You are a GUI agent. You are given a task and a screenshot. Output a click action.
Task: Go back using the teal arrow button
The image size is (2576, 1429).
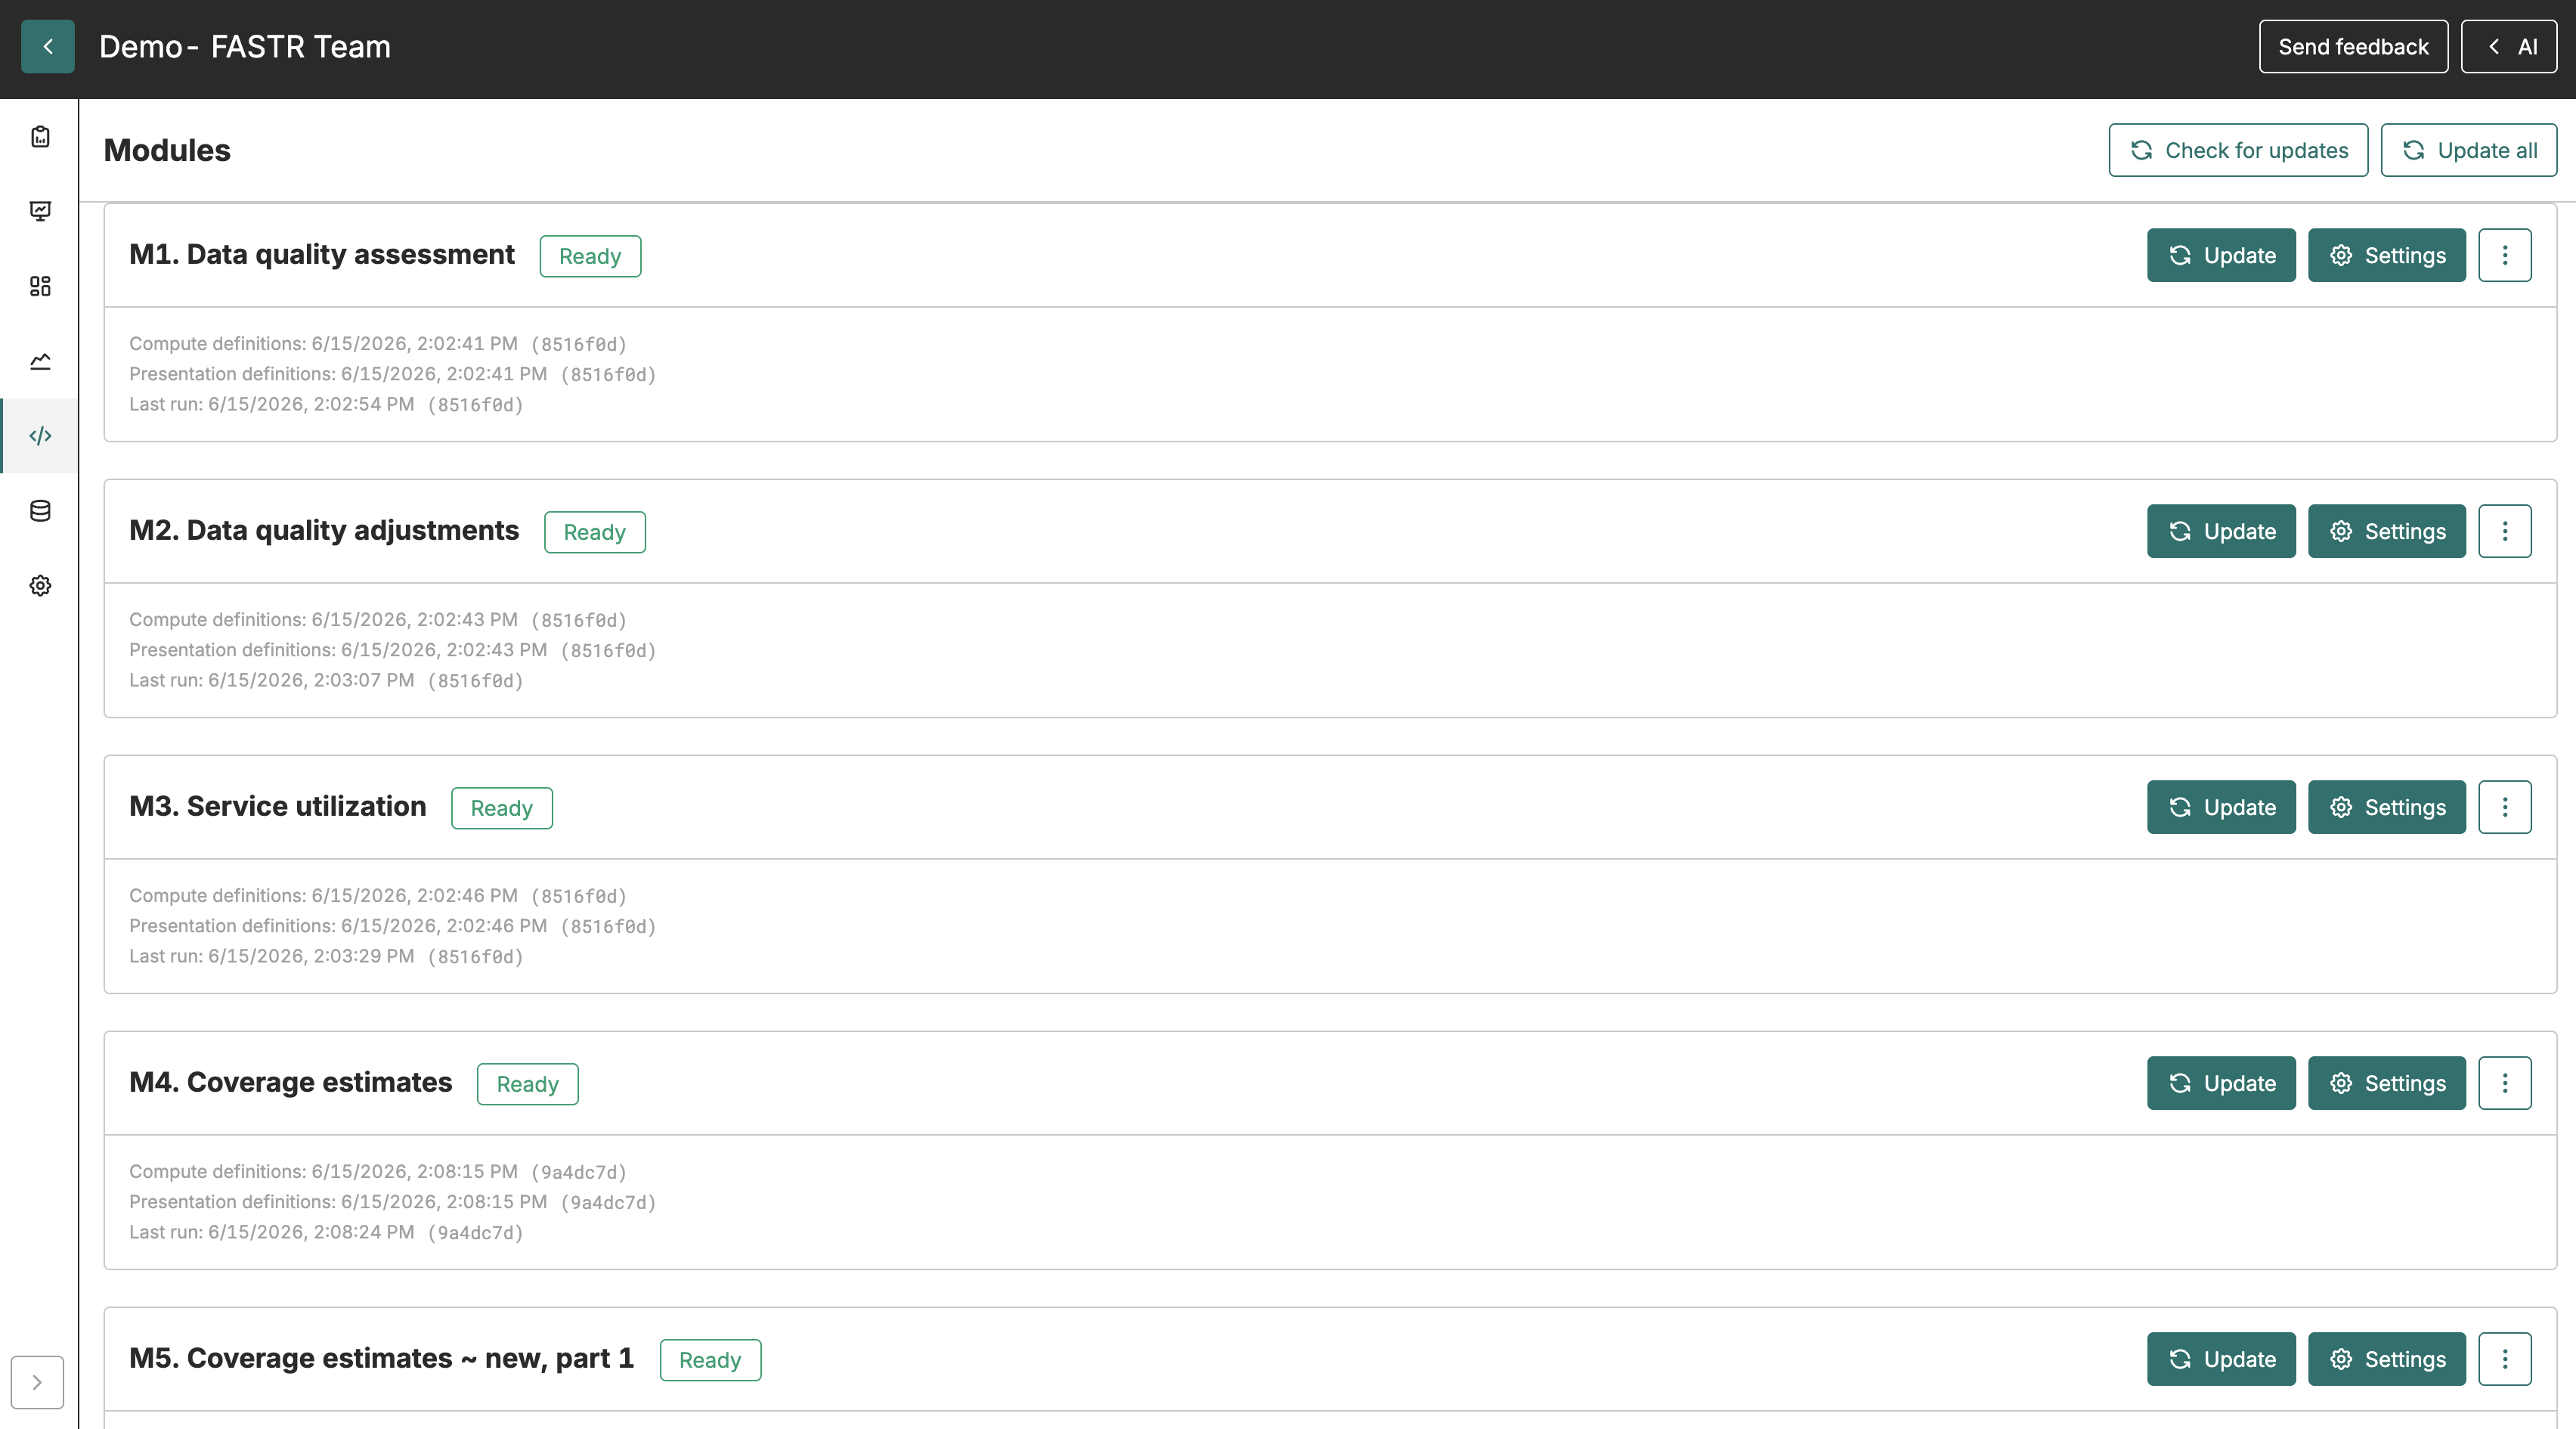(48, 47)
